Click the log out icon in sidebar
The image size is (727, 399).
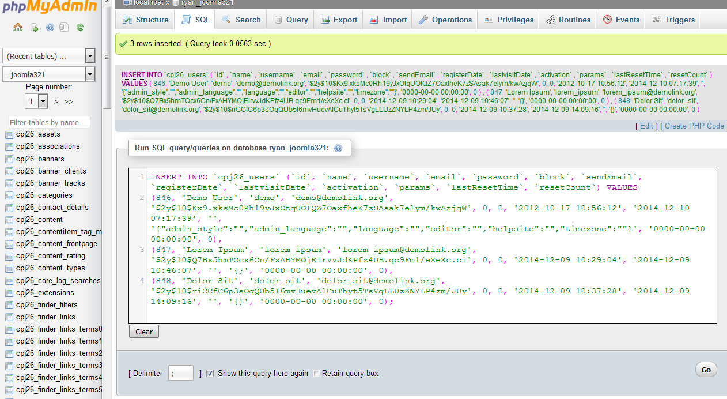(34, 27)
